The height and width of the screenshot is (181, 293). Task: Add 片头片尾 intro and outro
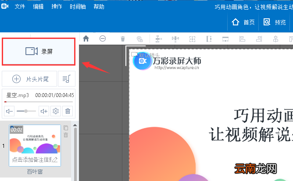coord(29,79)
